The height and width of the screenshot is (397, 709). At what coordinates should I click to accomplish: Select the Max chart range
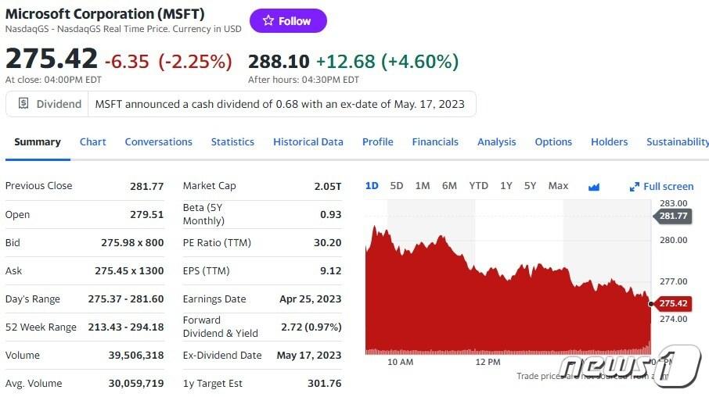(x=558, y=185)
